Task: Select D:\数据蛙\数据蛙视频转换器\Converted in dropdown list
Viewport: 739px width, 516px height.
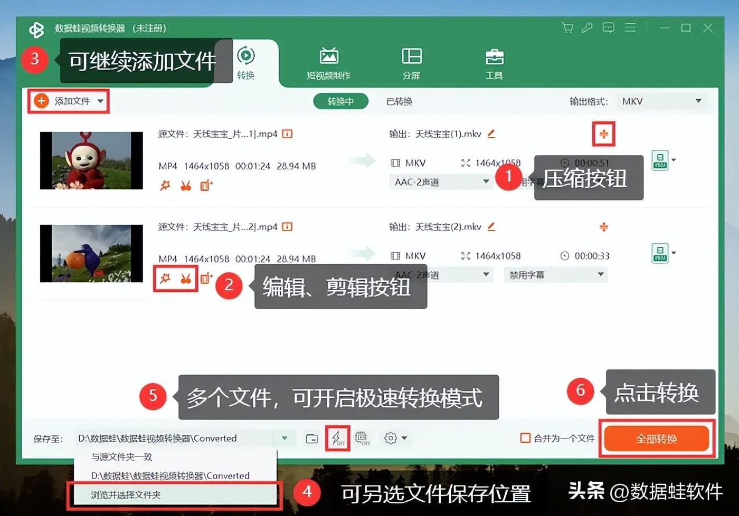Action: [175, 476]
